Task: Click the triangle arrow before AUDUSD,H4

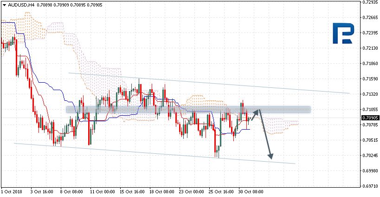Action: 5,4
